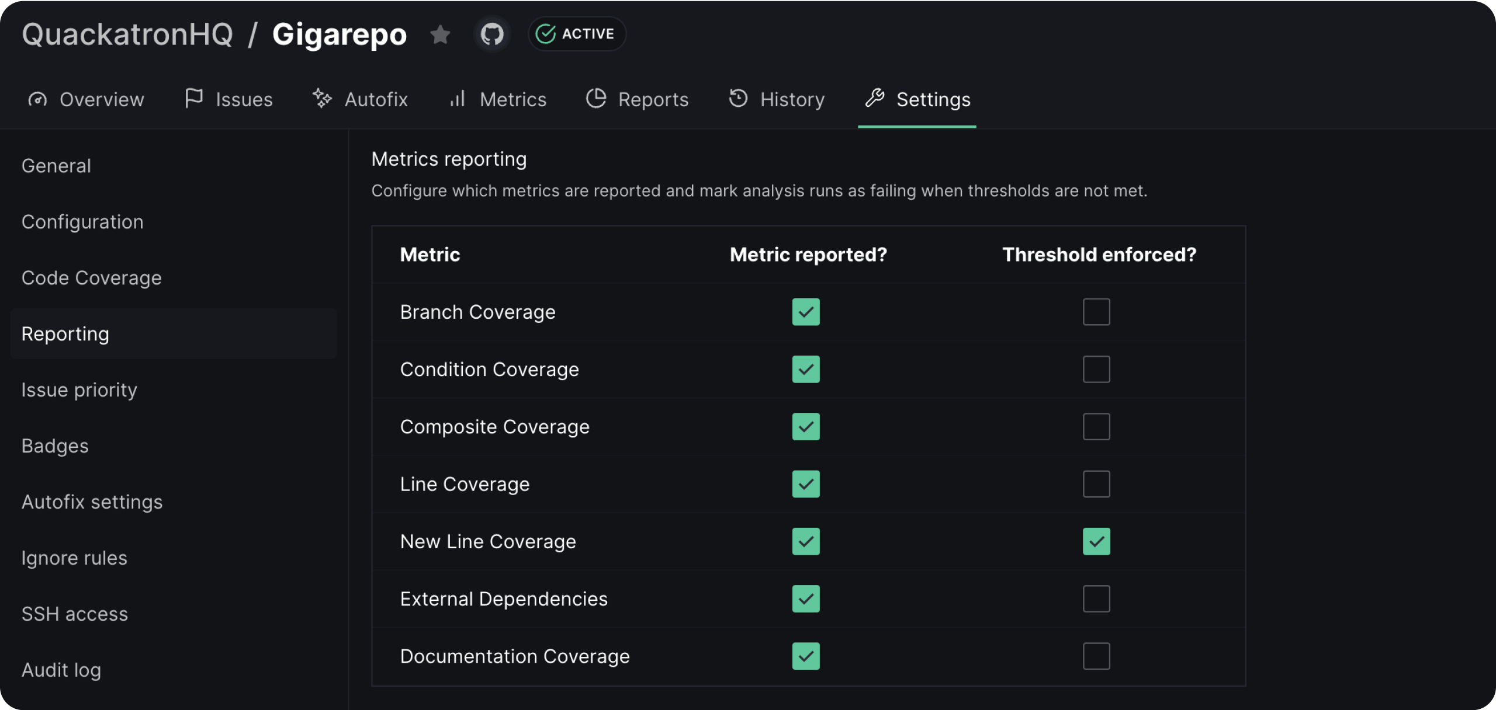Uncheck Metric reported for Documentation Coverage

click(x=805, y=656)
